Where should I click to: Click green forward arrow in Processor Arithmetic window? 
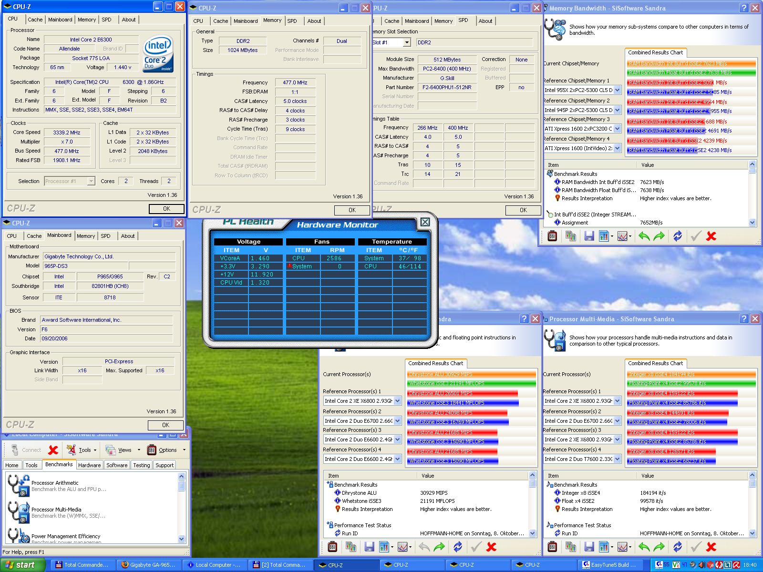pyautogui.click(x=439, y=547)
